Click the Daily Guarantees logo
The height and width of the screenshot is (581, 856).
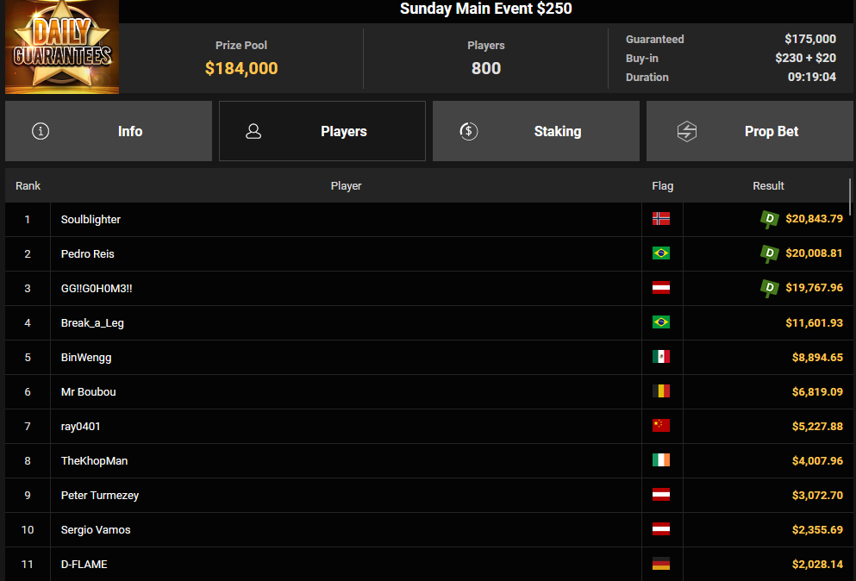62,47
